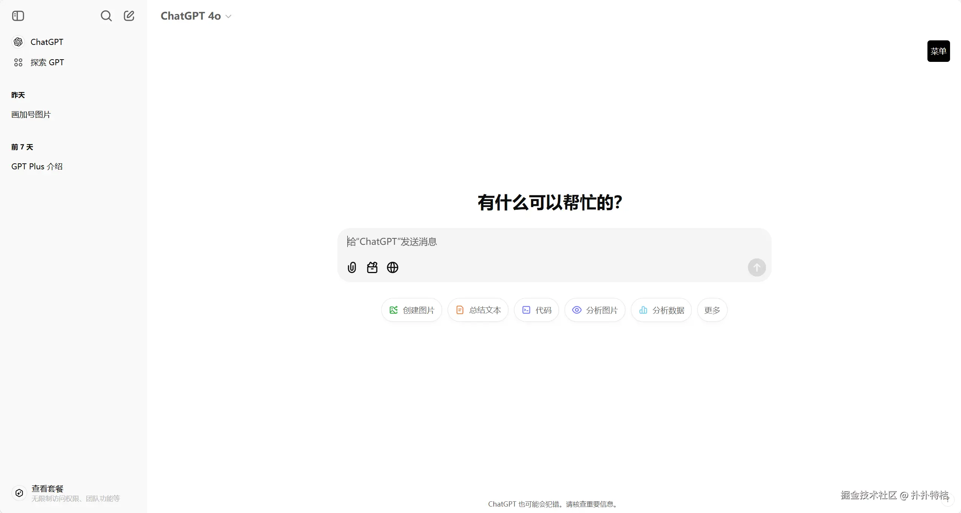Viewport: 961px width, 513px height.
Task: Expand the ChatGPT 4o model dropdown
Action: click(x=196, y=16)
